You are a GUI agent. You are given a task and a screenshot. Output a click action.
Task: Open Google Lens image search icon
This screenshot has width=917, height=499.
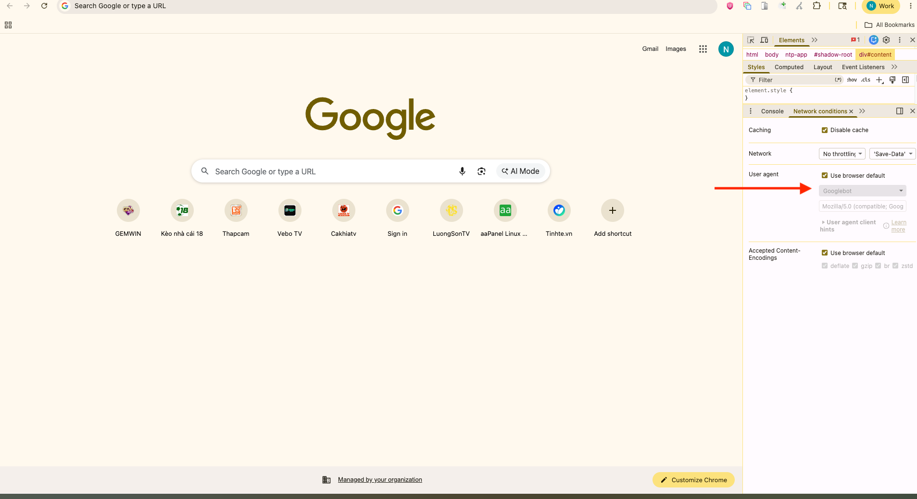[481, 171]
